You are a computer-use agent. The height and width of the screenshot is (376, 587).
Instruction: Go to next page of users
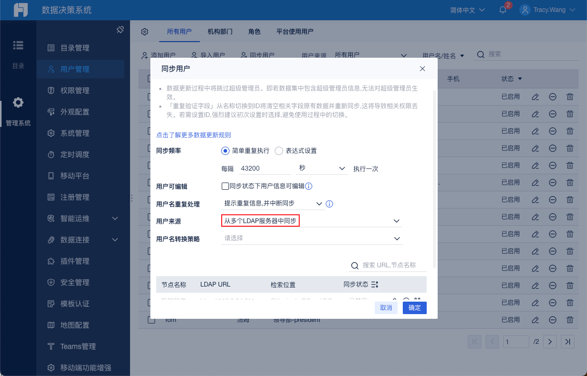click(x=550, y=342)
